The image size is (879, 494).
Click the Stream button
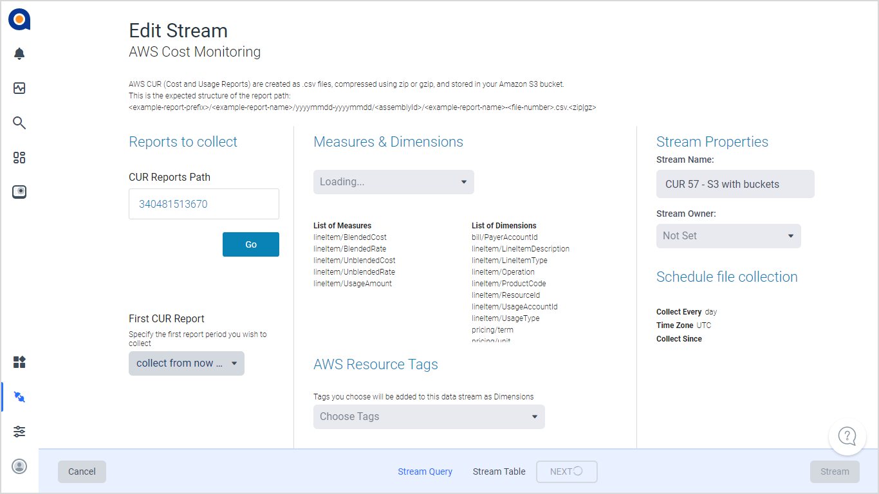click(x=835, y=471)
